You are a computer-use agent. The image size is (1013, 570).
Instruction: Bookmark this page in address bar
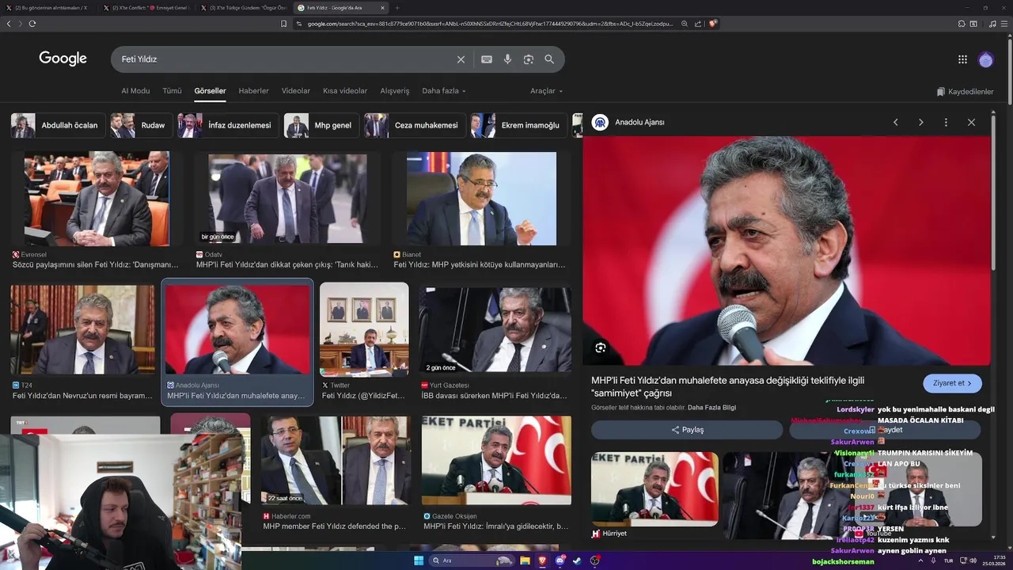(284, 24)
